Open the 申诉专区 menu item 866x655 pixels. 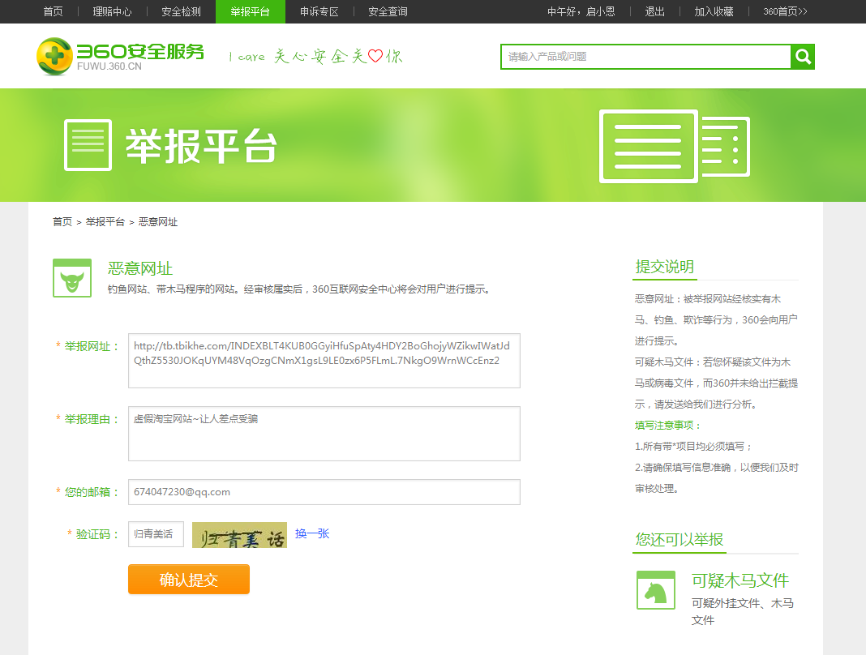click(x=319, y=12)
